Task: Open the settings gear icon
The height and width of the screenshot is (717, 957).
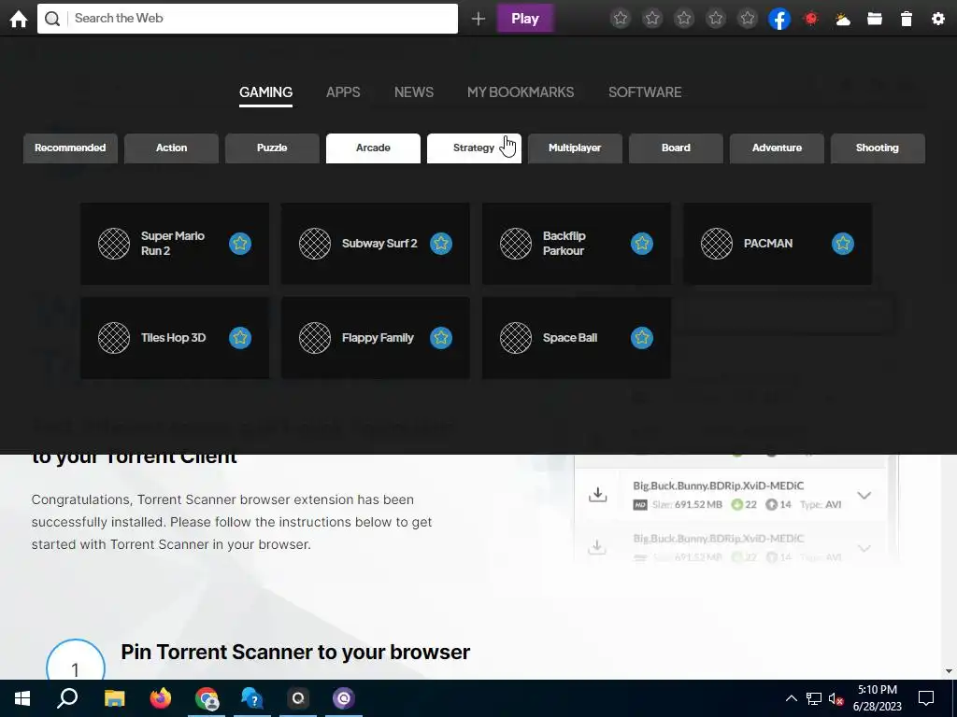Action: click(938, 19)
